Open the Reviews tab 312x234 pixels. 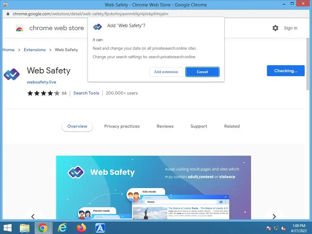(x=165, y=126)
